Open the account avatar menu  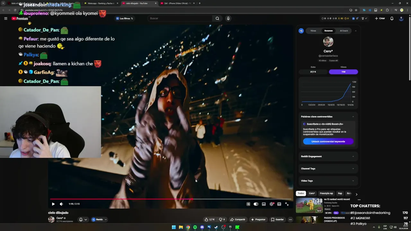click(x=401, y=18)
